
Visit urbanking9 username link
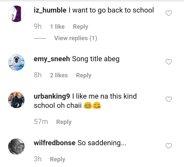point(52,96)
